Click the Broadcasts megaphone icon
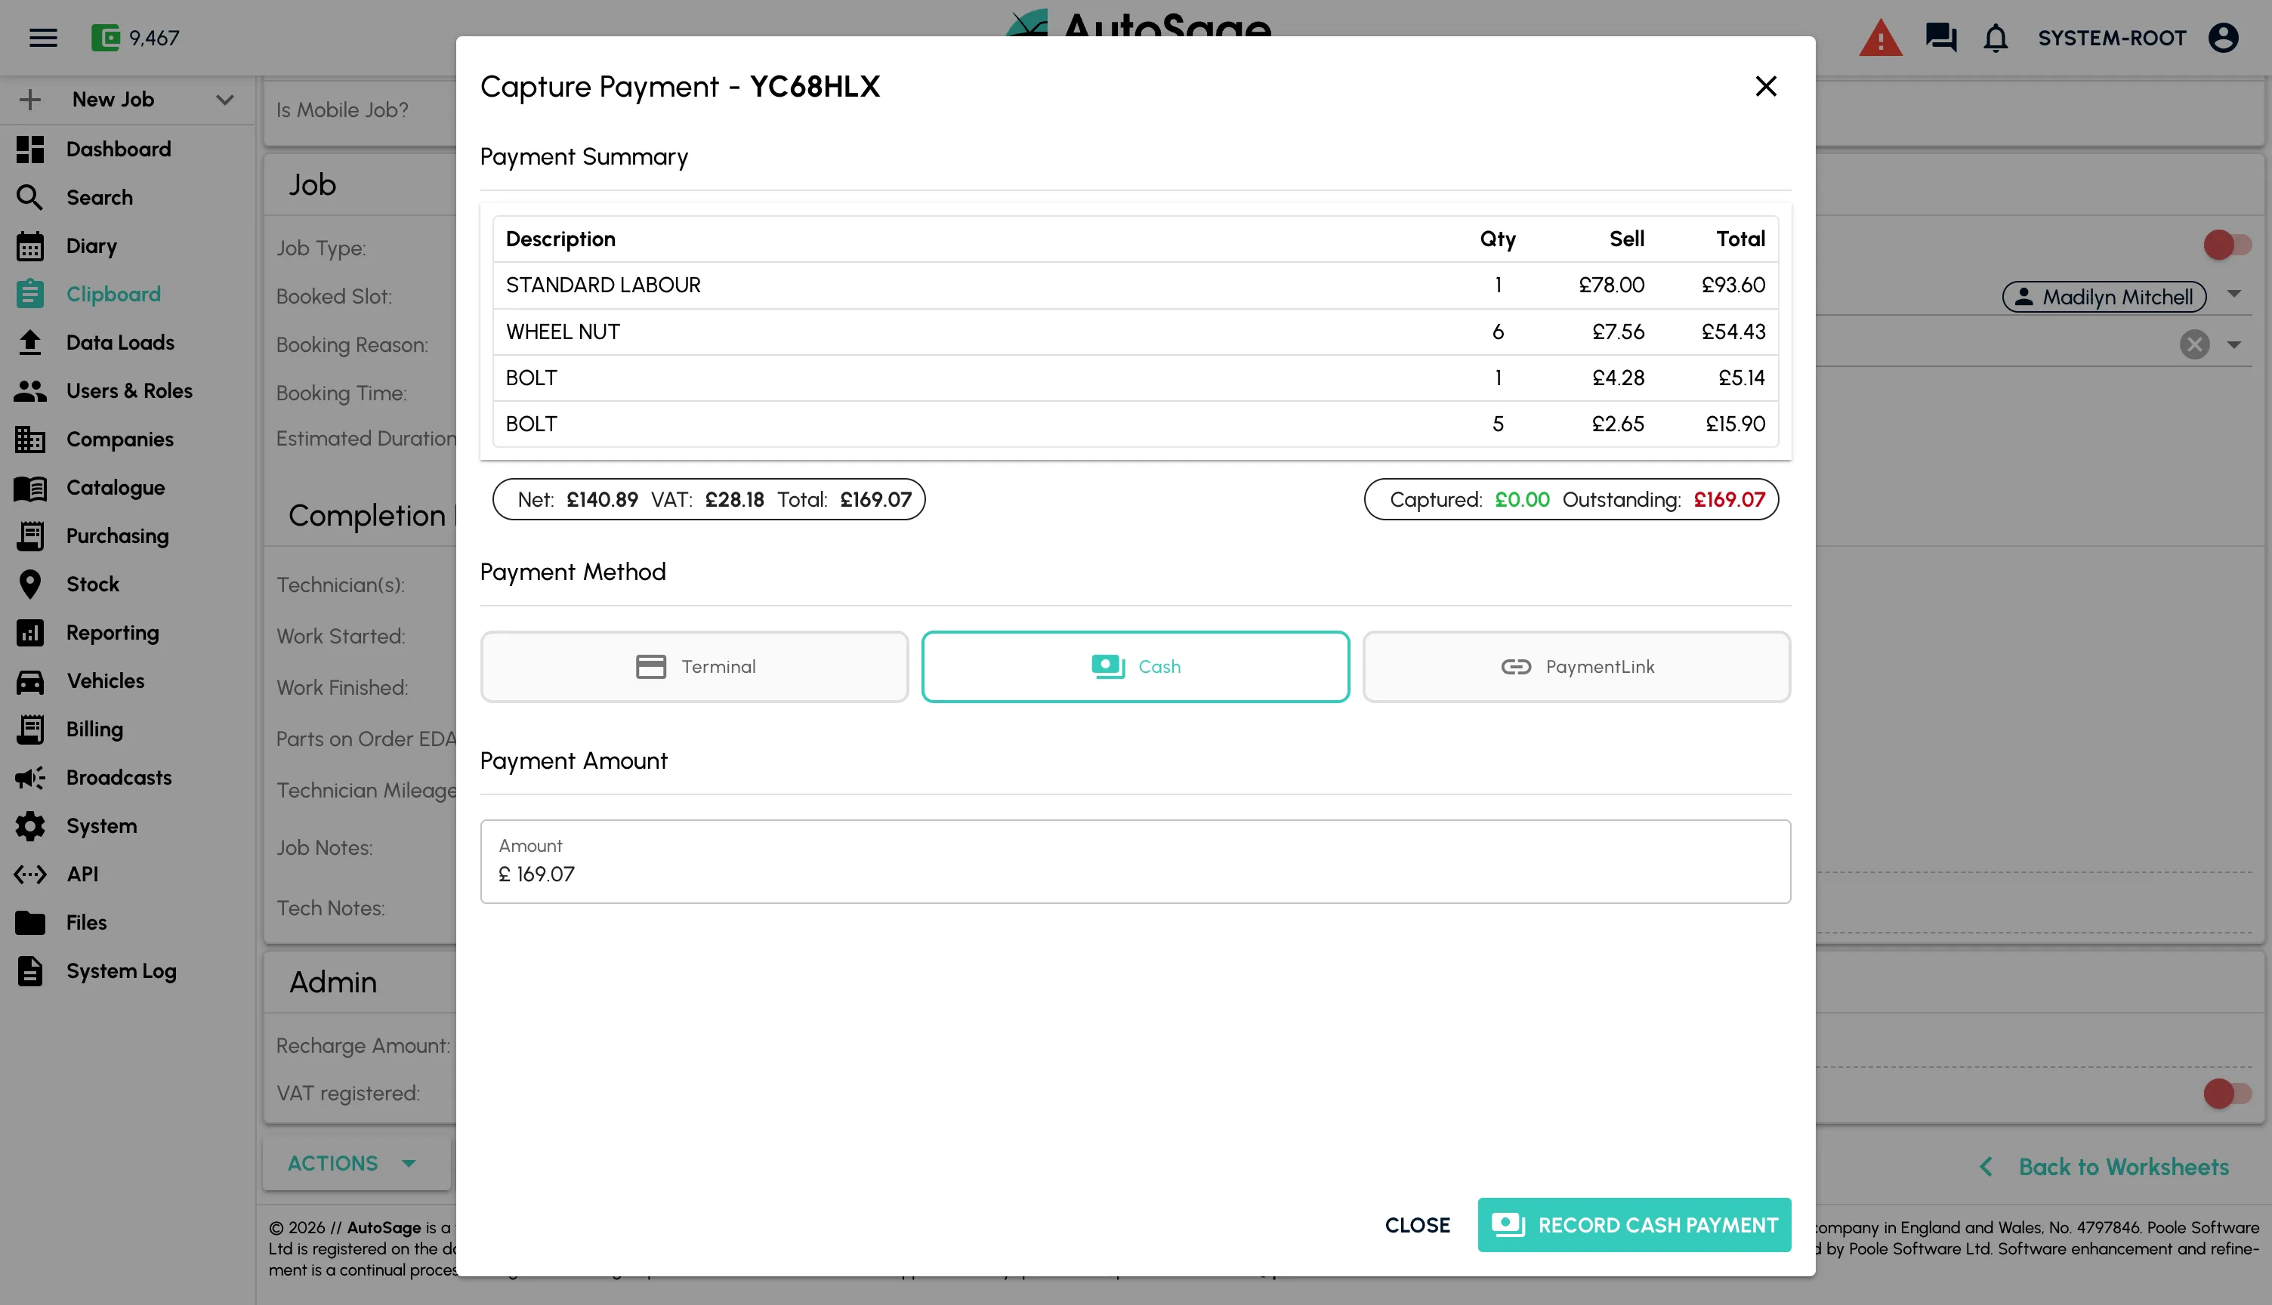This screenshot has height=1305, width=2272. point(29,778)
